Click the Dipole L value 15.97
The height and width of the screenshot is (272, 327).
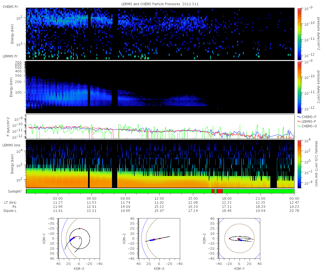coord(159,211)
